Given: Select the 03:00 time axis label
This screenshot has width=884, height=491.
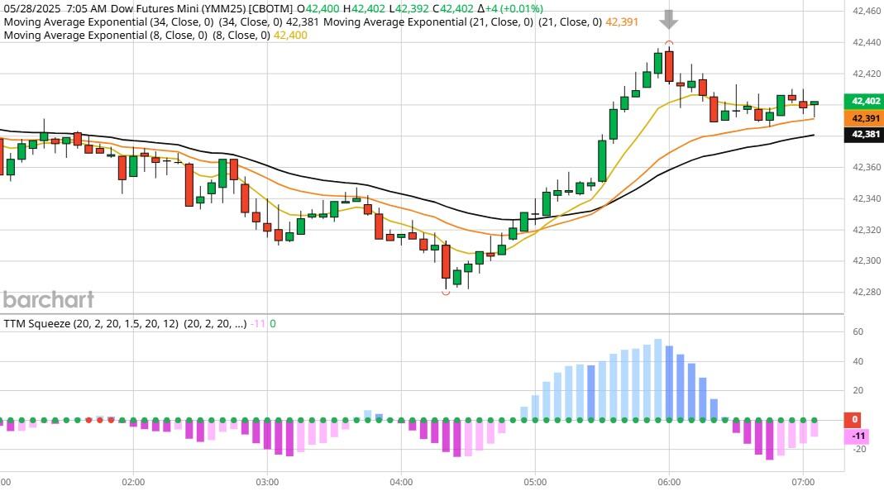Looking at the screenshot, I should pyautogui.click(x=267, y=480).
